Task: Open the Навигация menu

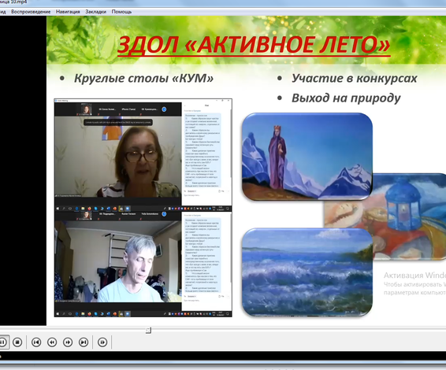Action: (x=68, y=12)
